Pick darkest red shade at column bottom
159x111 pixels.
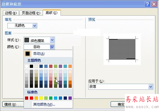pos(51,86)
